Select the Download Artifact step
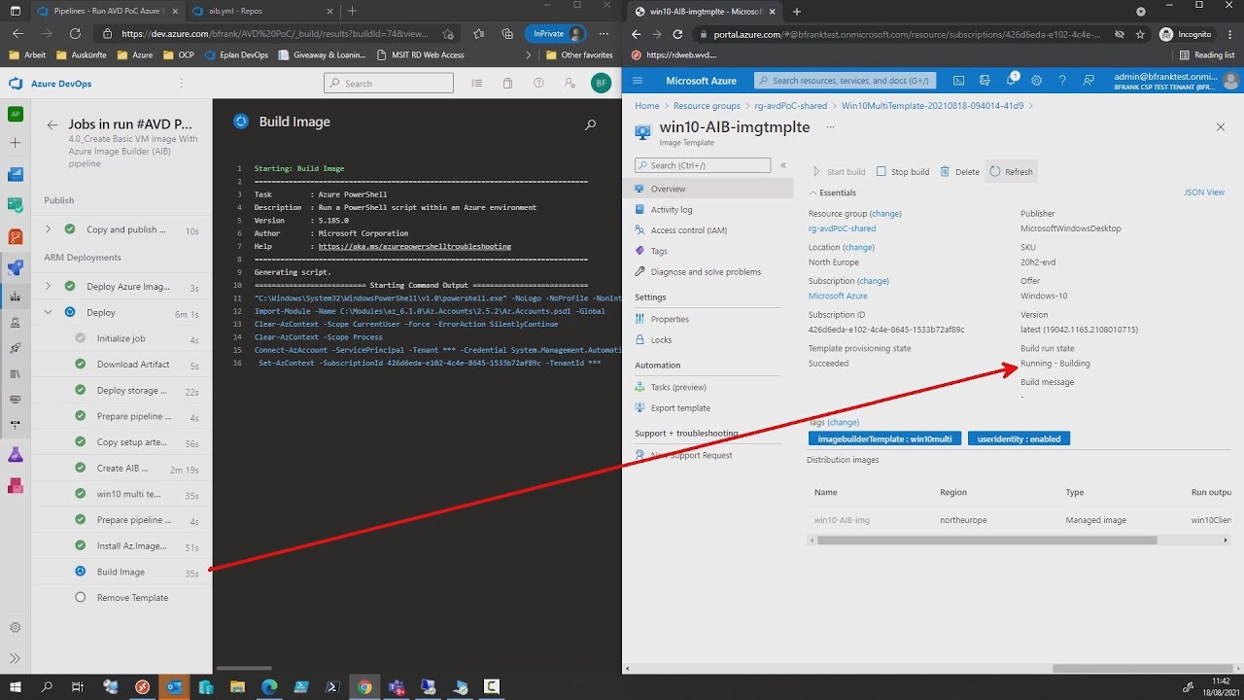The image size is (1244, 700). coord(121,365)
